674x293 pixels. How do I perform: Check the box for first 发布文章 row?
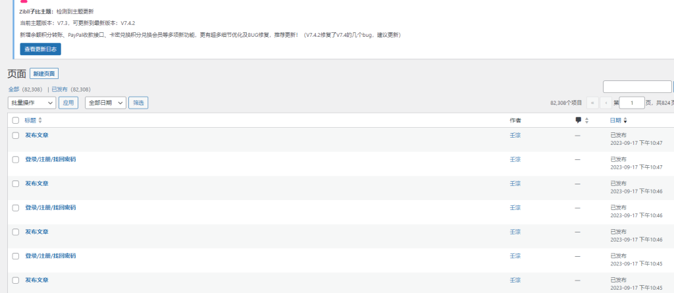pyautogui.click(x=16, y=135)
